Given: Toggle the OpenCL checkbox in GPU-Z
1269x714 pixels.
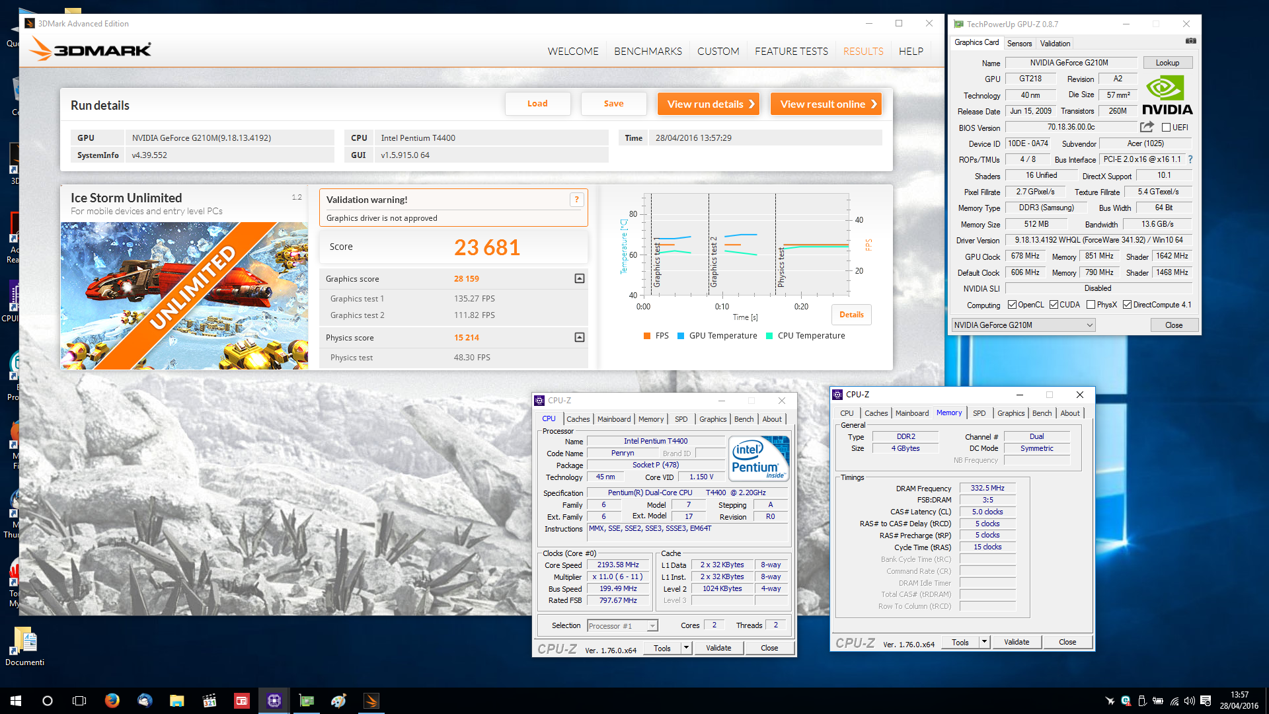Looking at the screenshot, I should tap(1012, 305).
